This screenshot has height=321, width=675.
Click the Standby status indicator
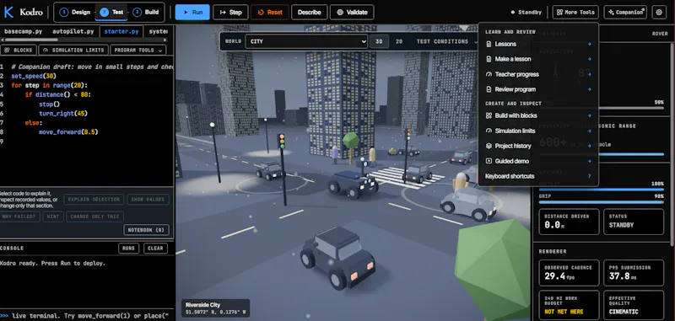(x=526, y=13)
